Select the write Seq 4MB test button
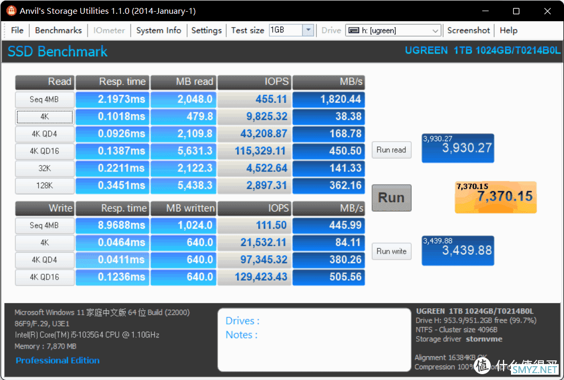Screen dimensions: 564x380 [x=45, y=225]
